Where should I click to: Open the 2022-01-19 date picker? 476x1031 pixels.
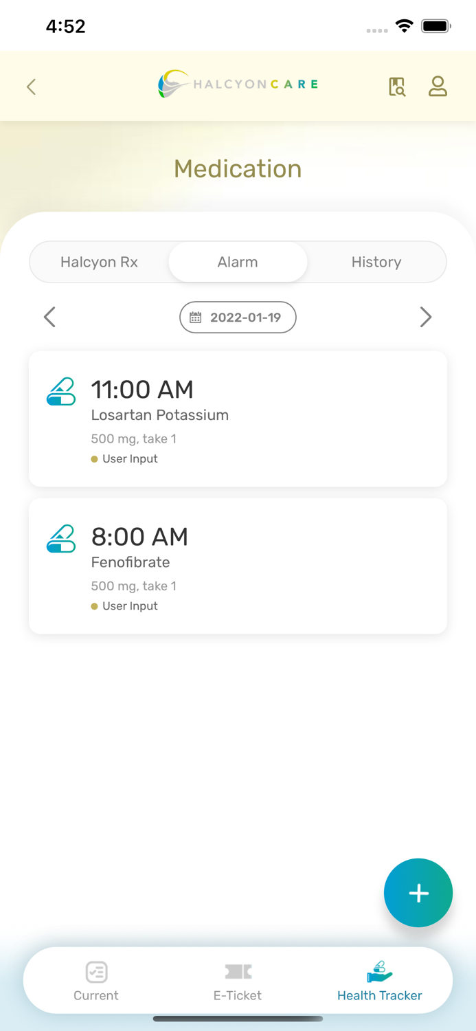[x=238, y=317]
